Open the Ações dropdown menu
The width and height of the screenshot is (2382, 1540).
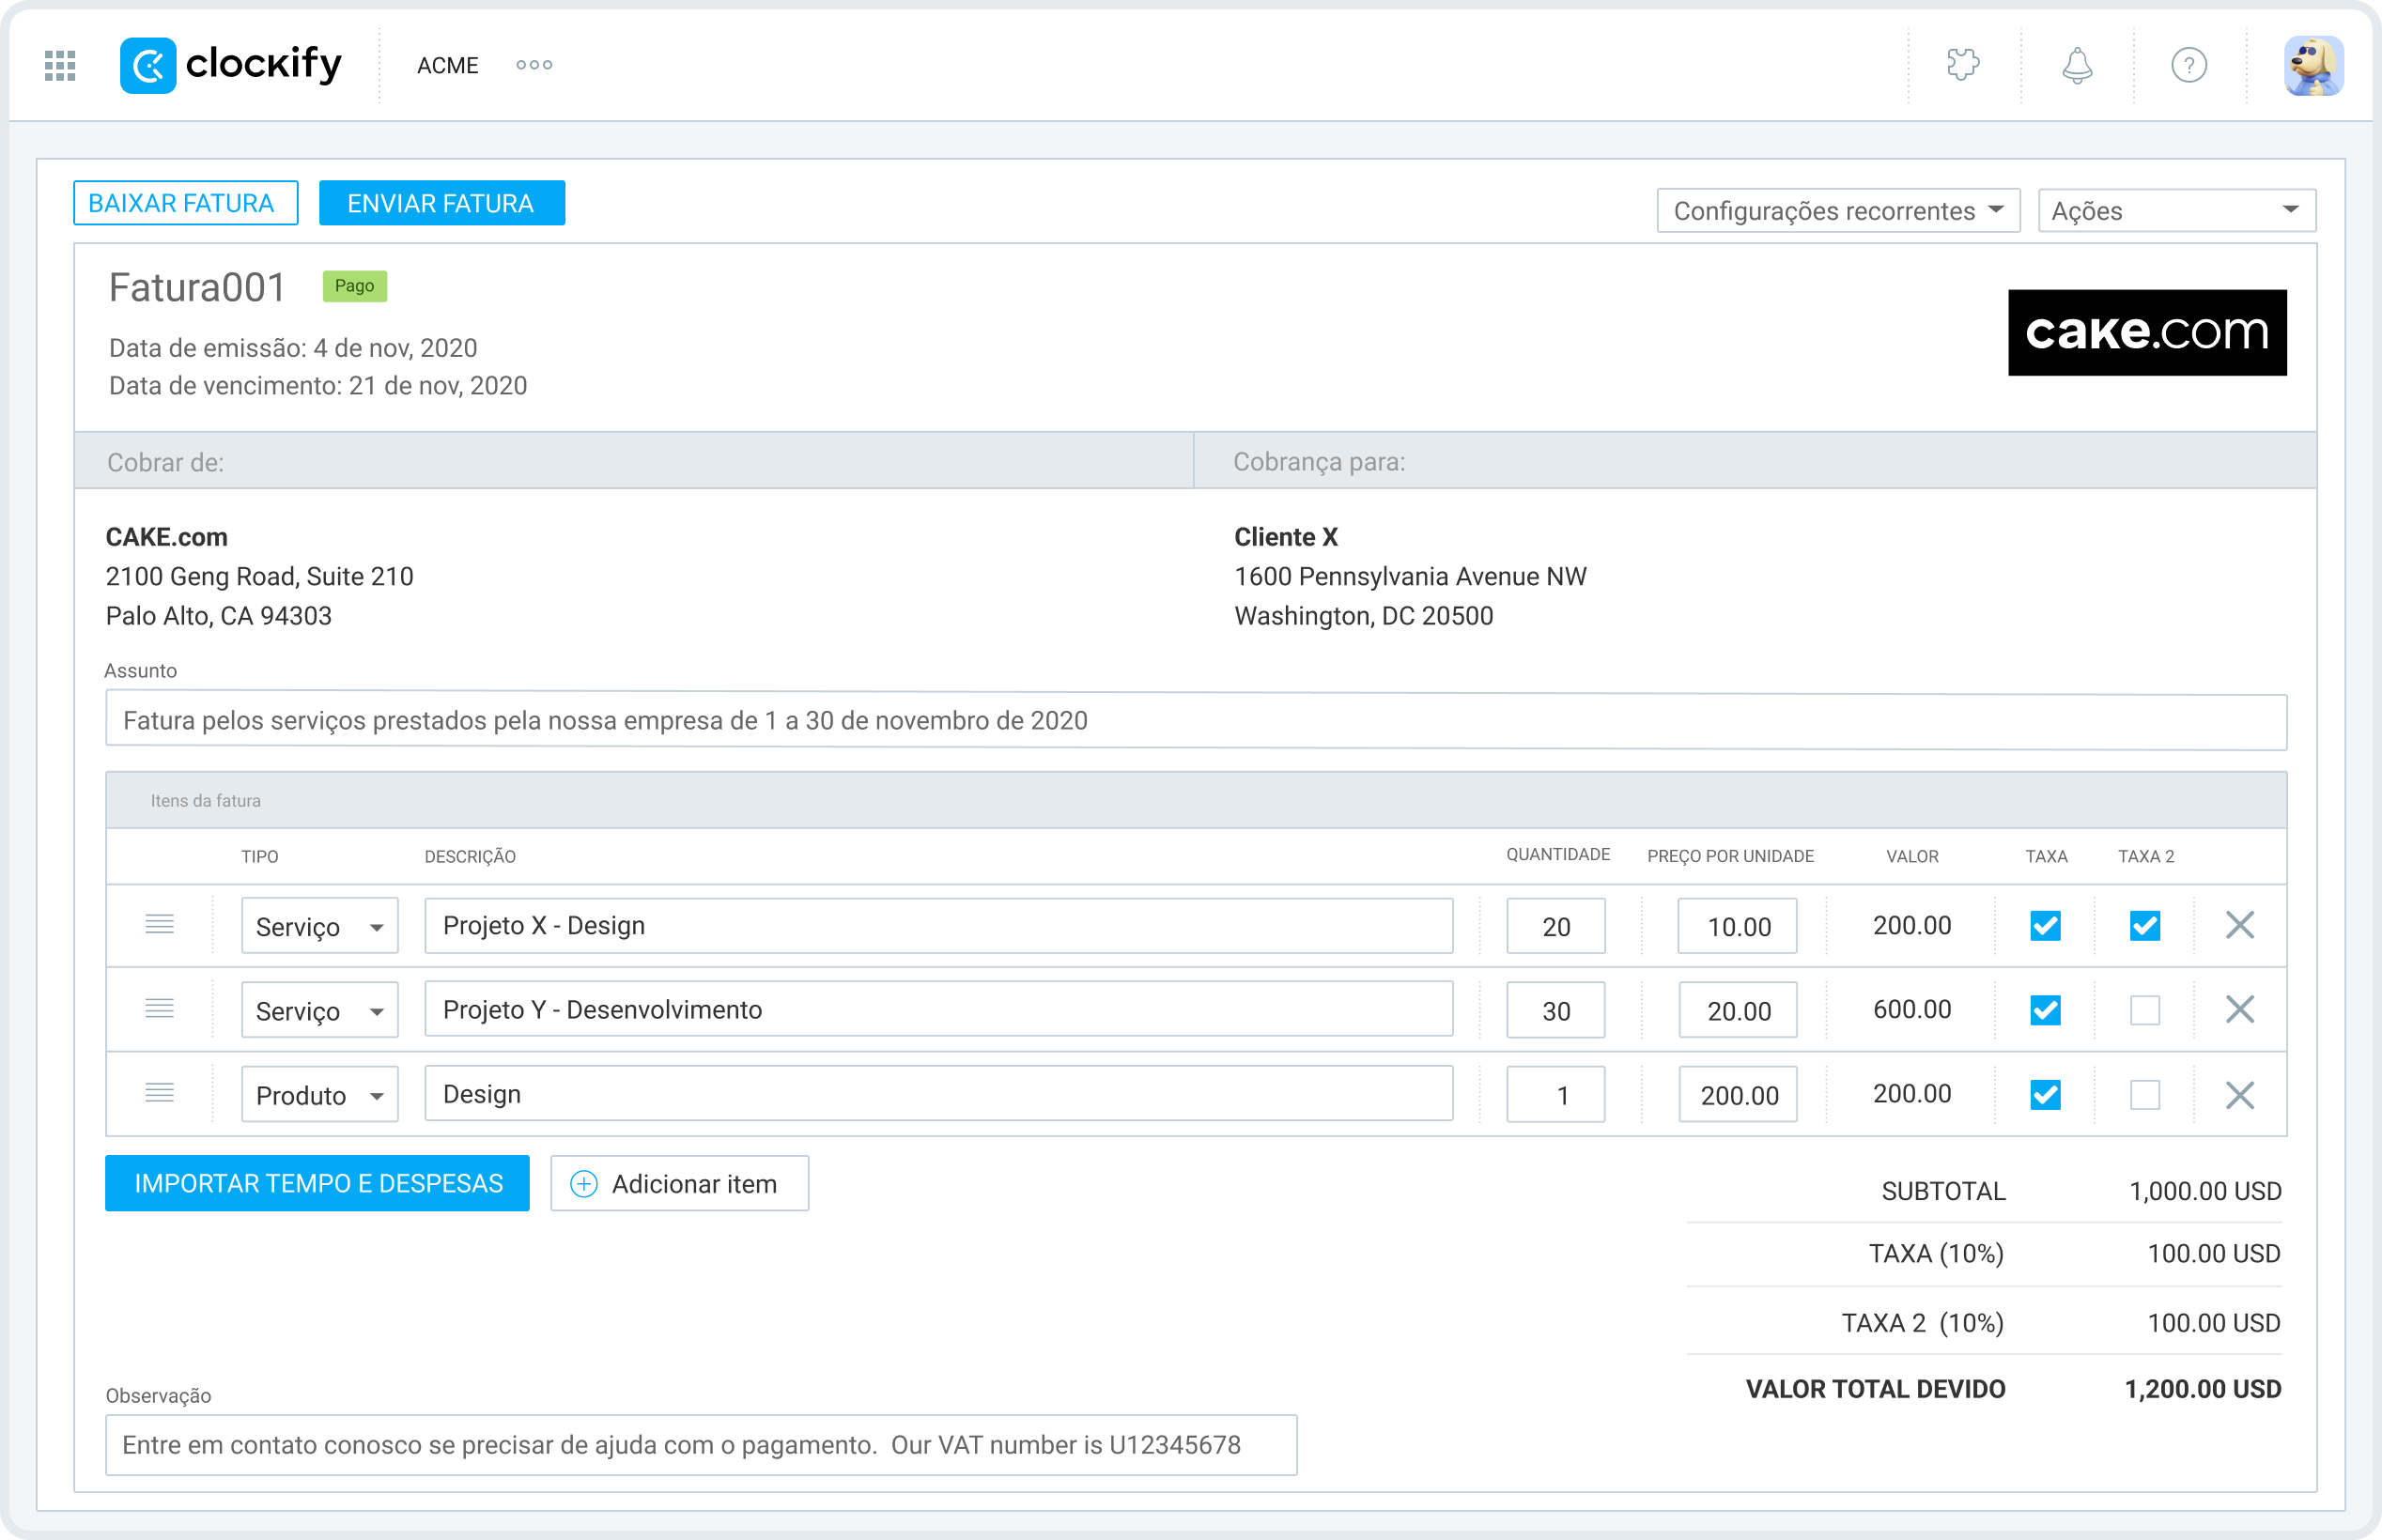coord(2176,211)
